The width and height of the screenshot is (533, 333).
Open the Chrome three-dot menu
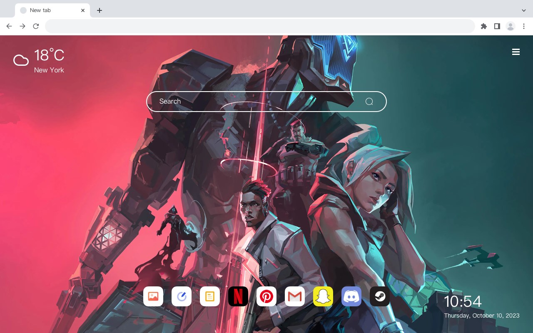click(x=523, y=26)
